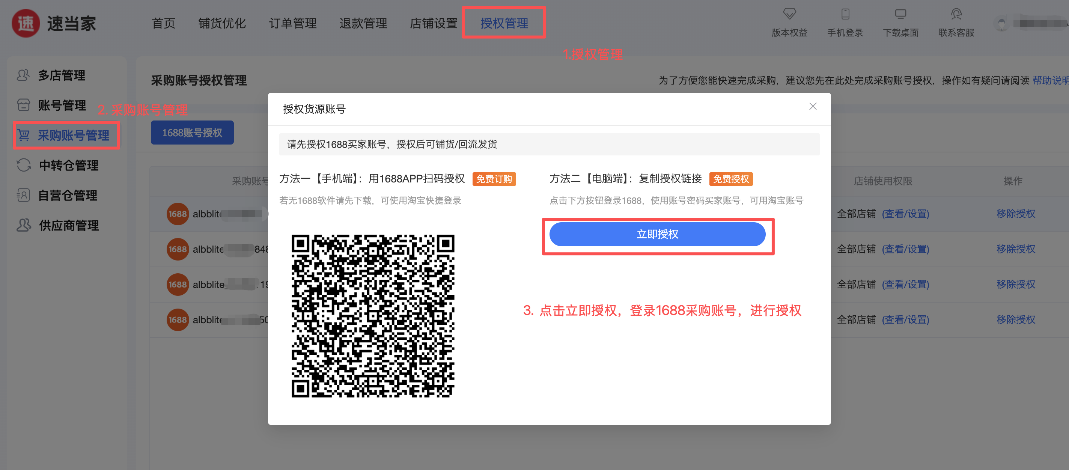1069x470 pixels.
Task: Open second row 查看/设置 link
Action: (x=905, y=249)
